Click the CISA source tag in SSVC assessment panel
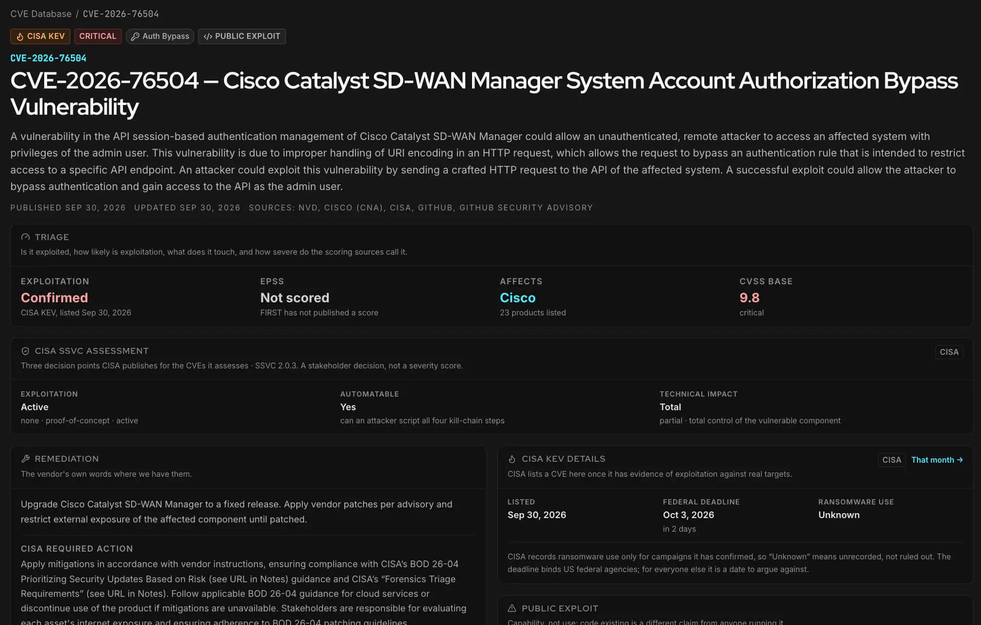Screen dimensions: 981x625 [949, 352]
